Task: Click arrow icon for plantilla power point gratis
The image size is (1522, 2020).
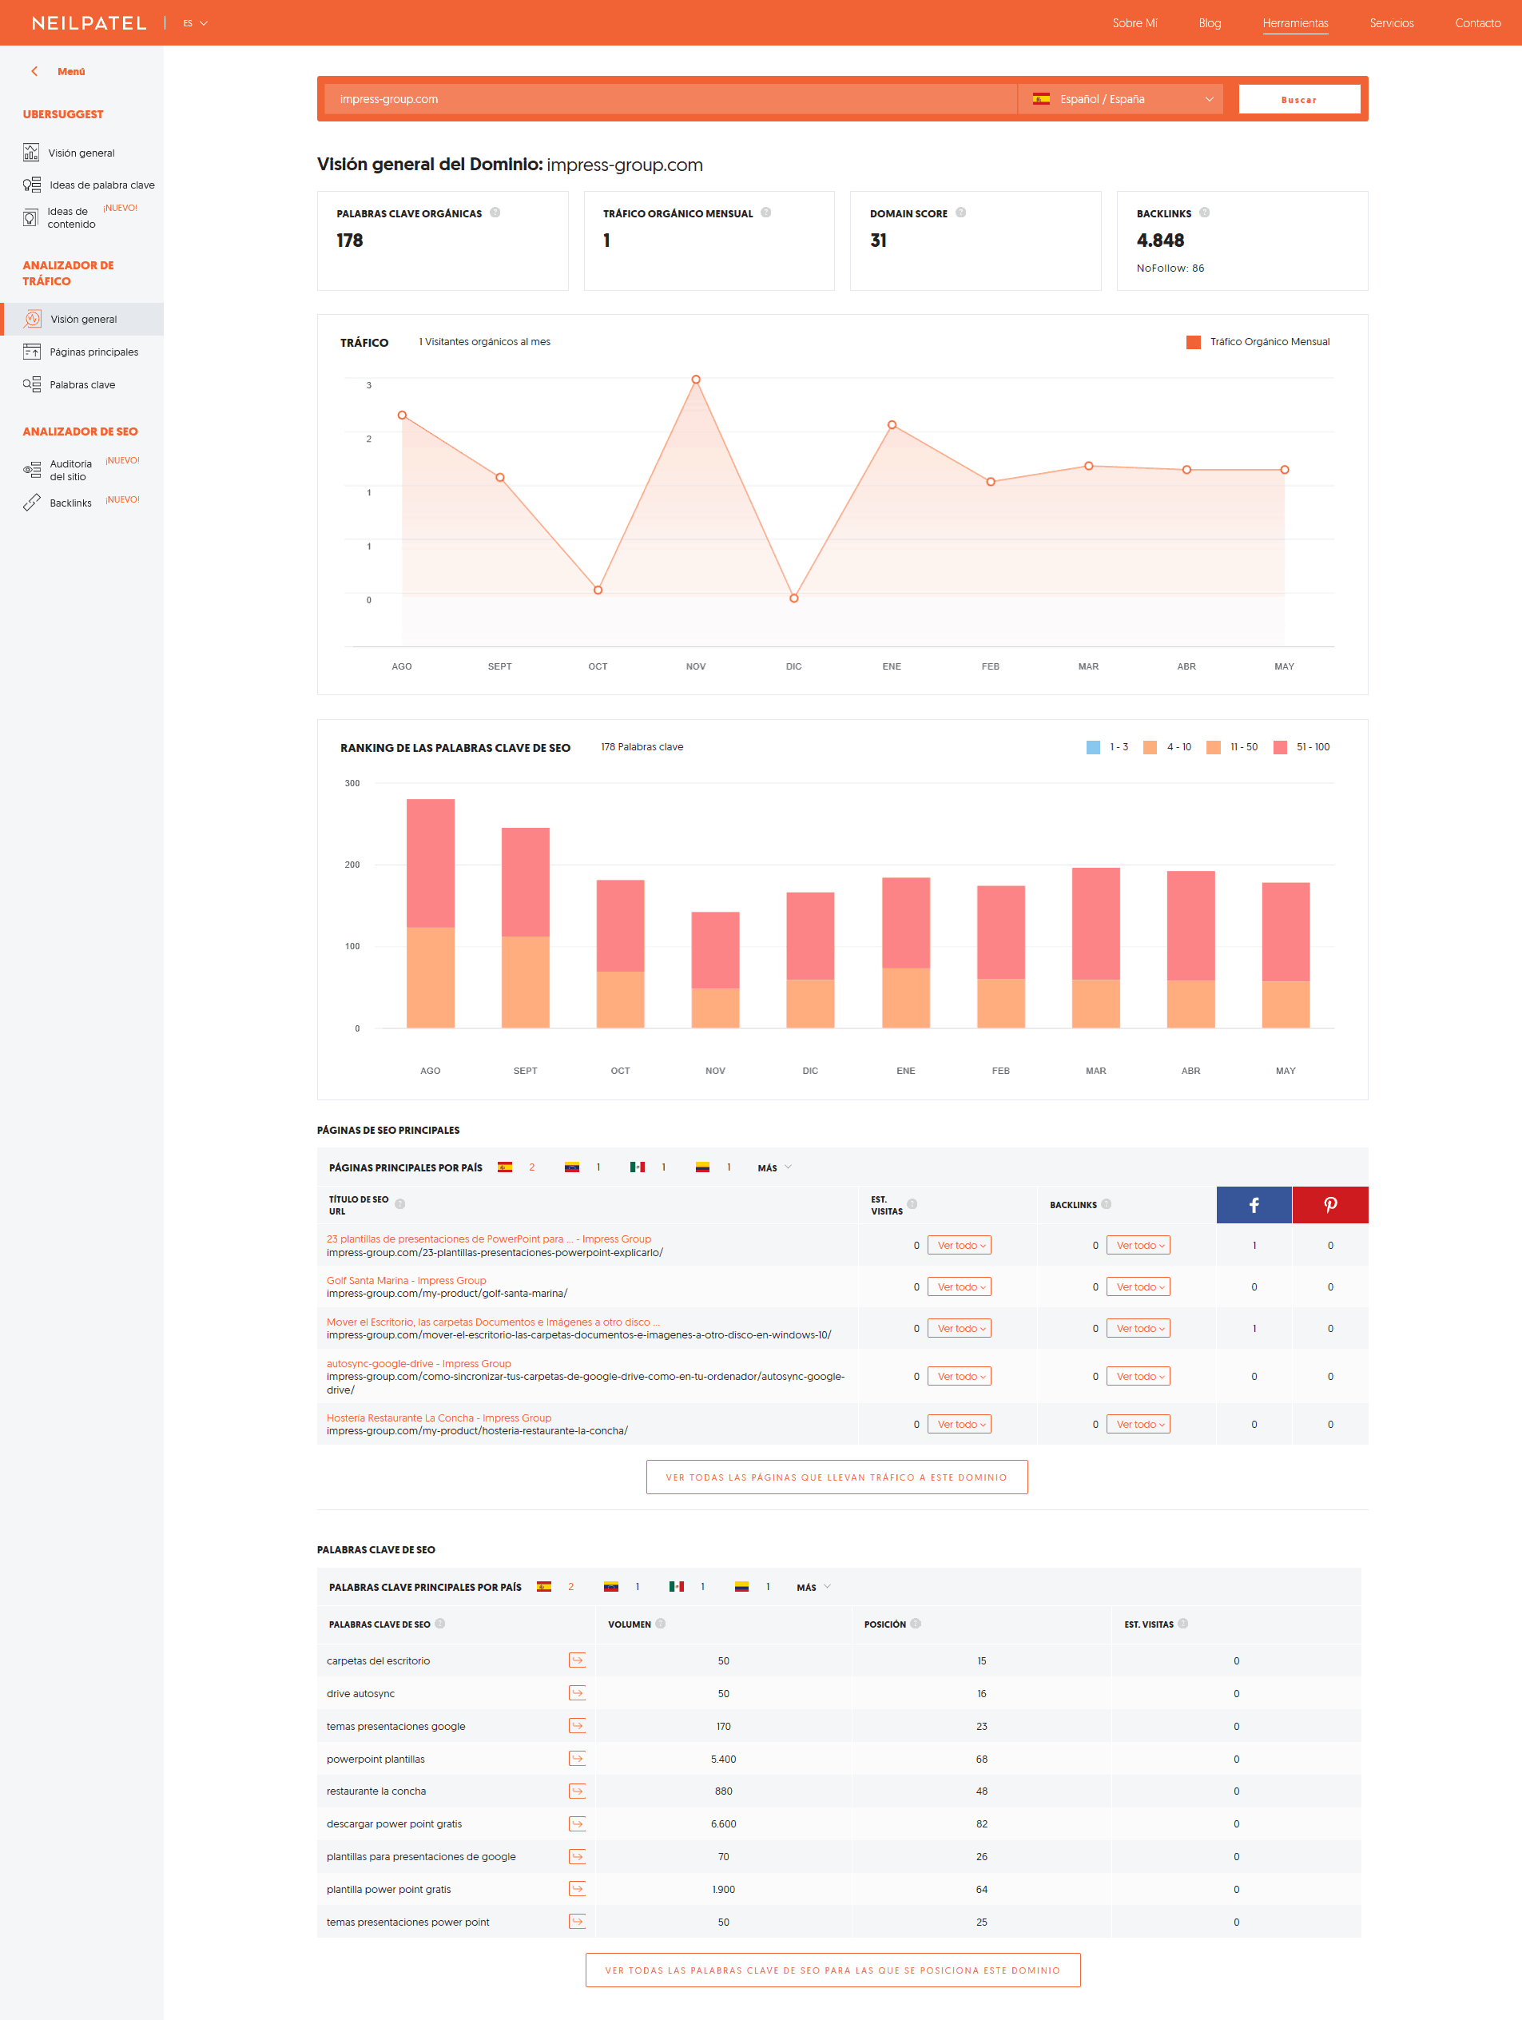Action: click(577, 1888)
